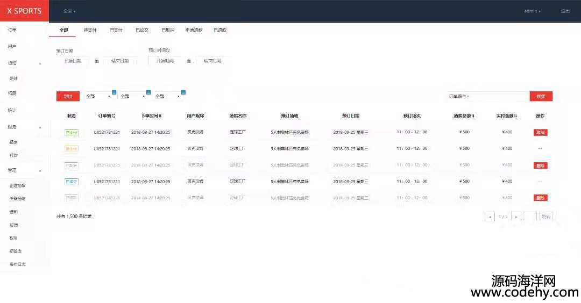Image resolution: width=581 pixels, height=303 pixels.
Task: Switch to the 待支付 tab
Action: click(90, 30)
